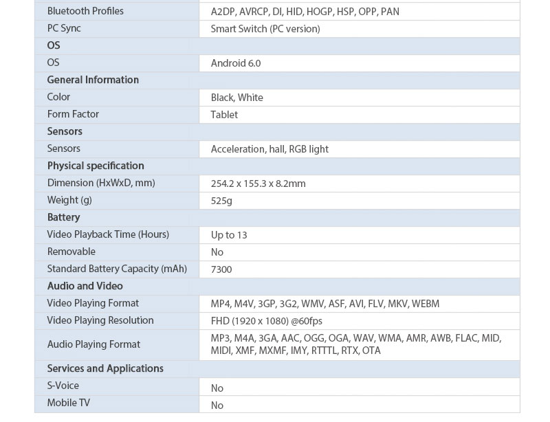Viewport: 550px width, 422px height.
Task: Click the Audio Playing Format label
Action: (x=93, y=344)
